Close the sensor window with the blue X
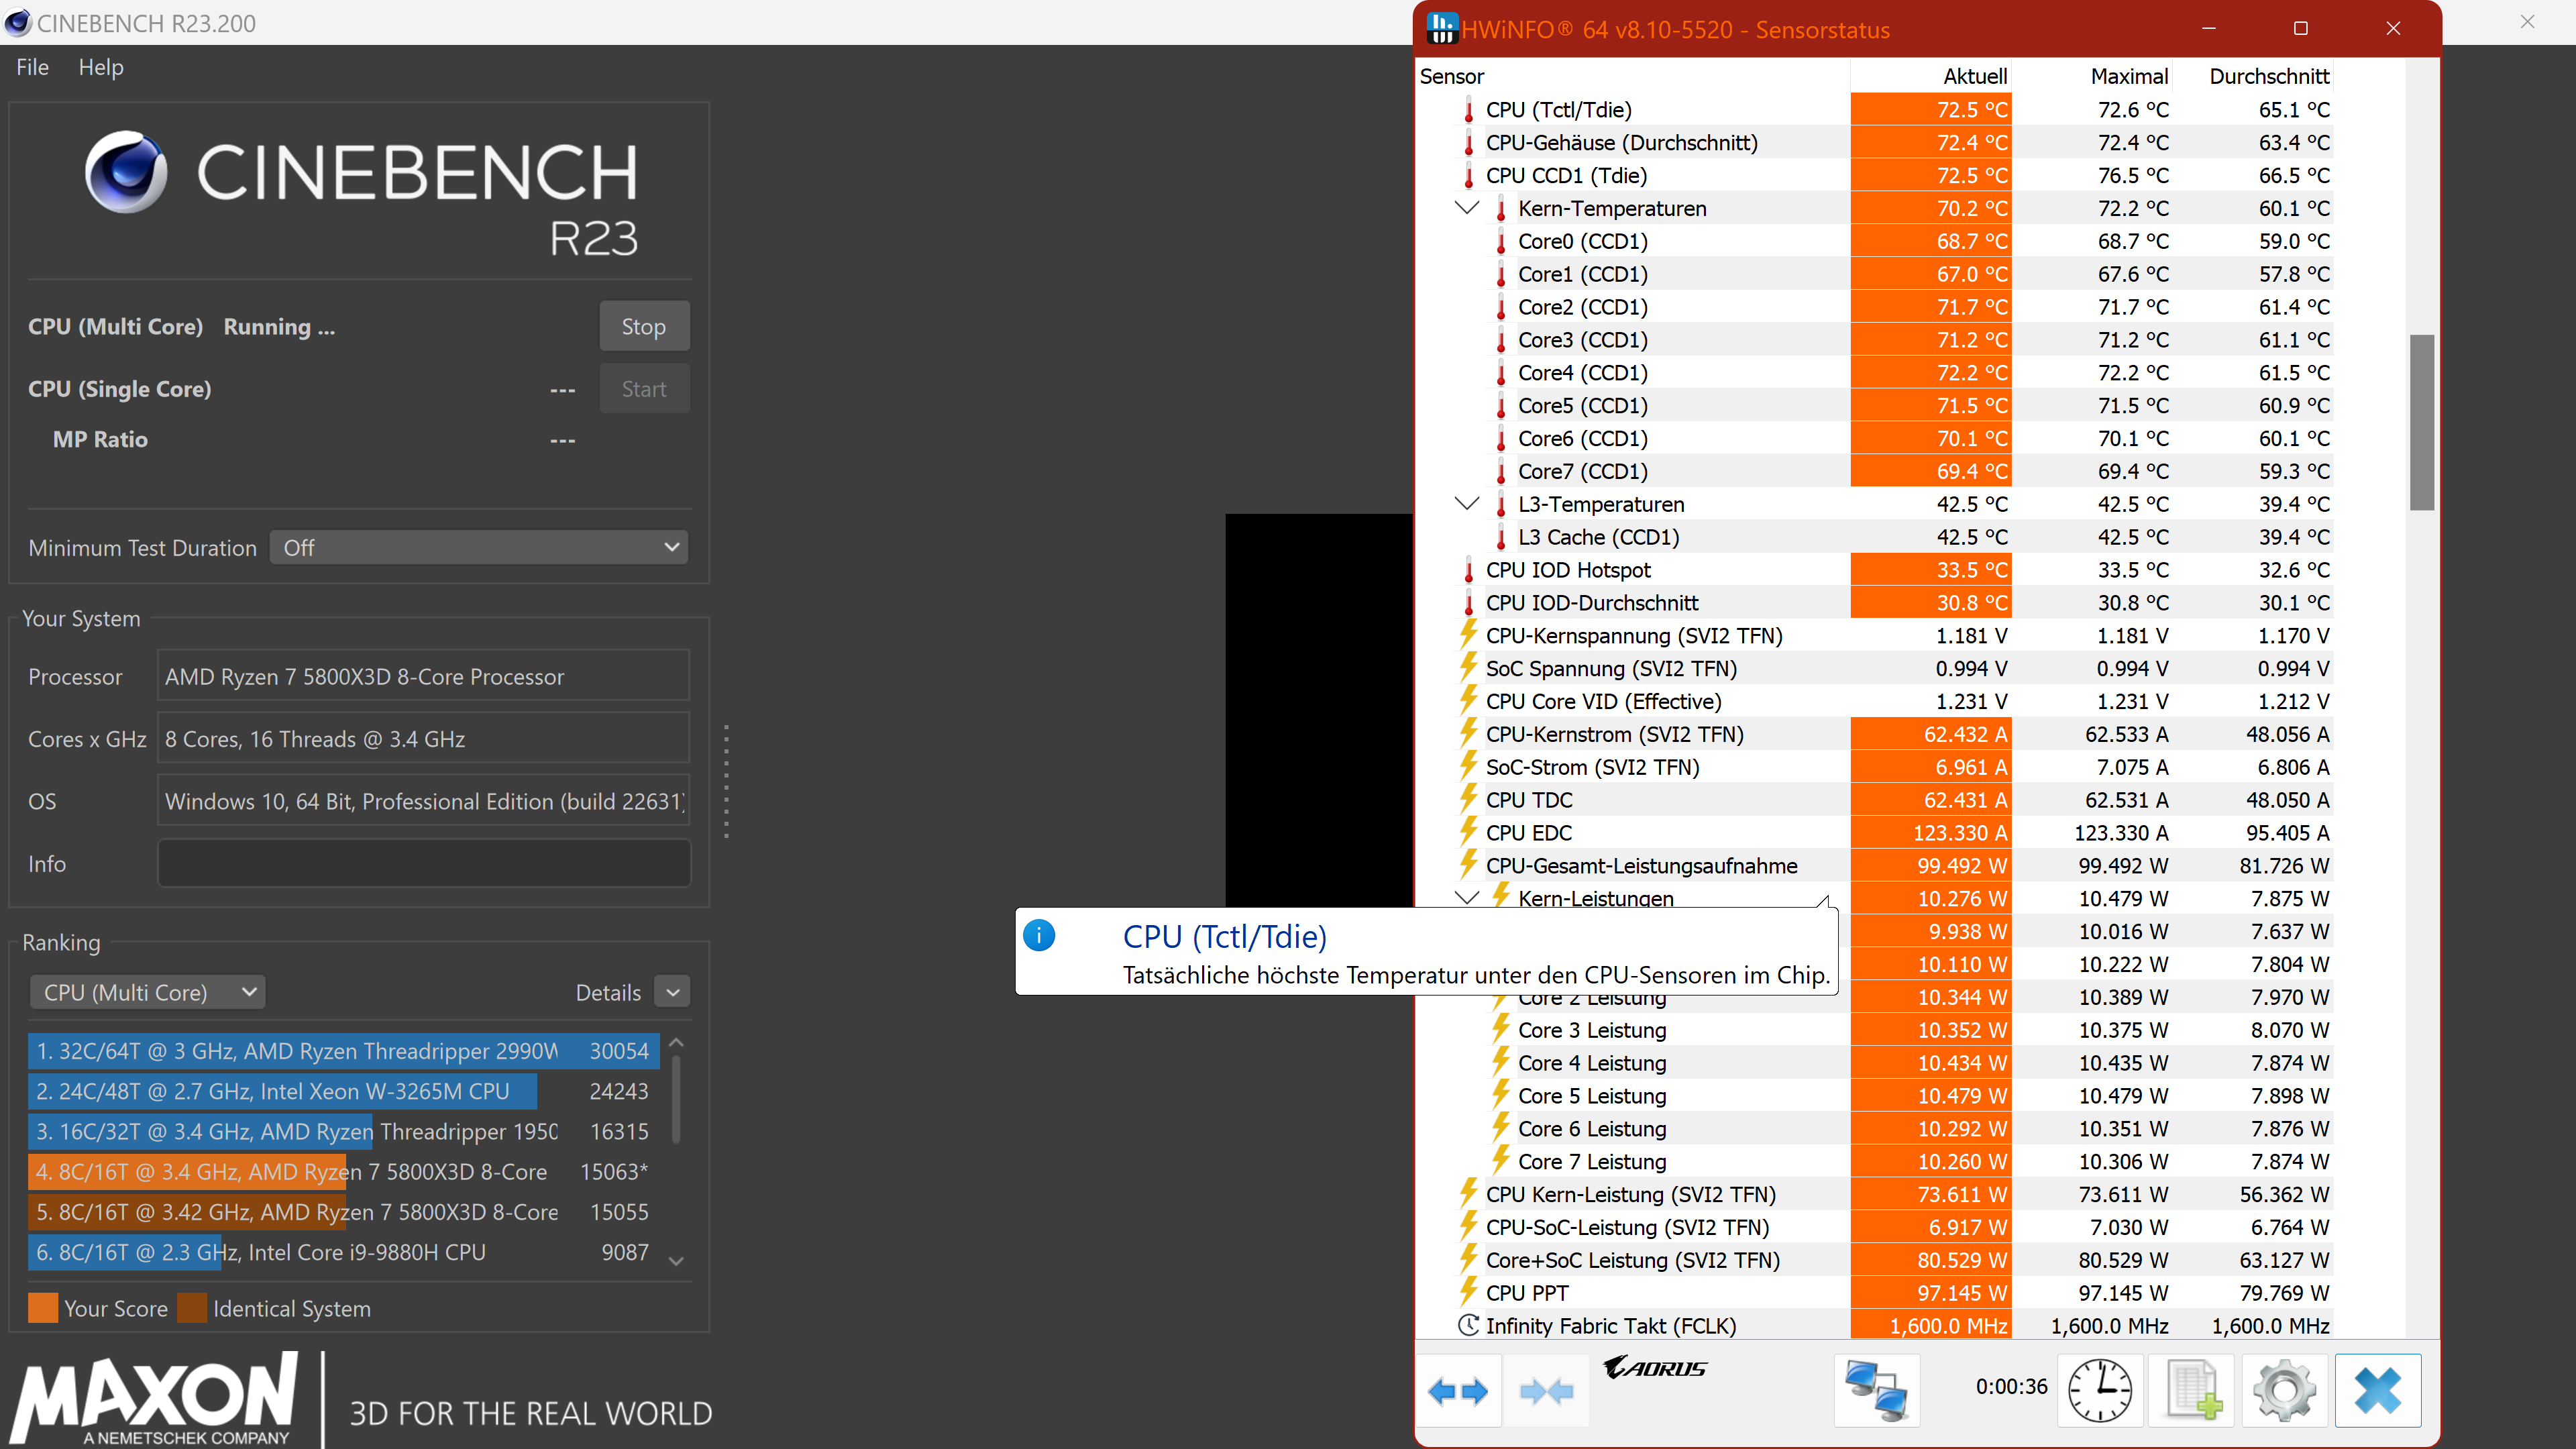This screenshot has height=1449, width=2576. point(2377,1390)
